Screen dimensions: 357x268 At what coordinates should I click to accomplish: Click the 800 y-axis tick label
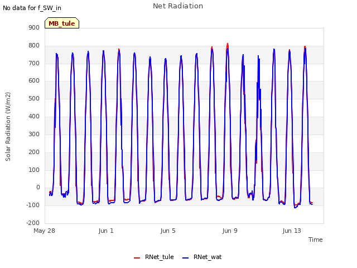(x=34, y=45)
